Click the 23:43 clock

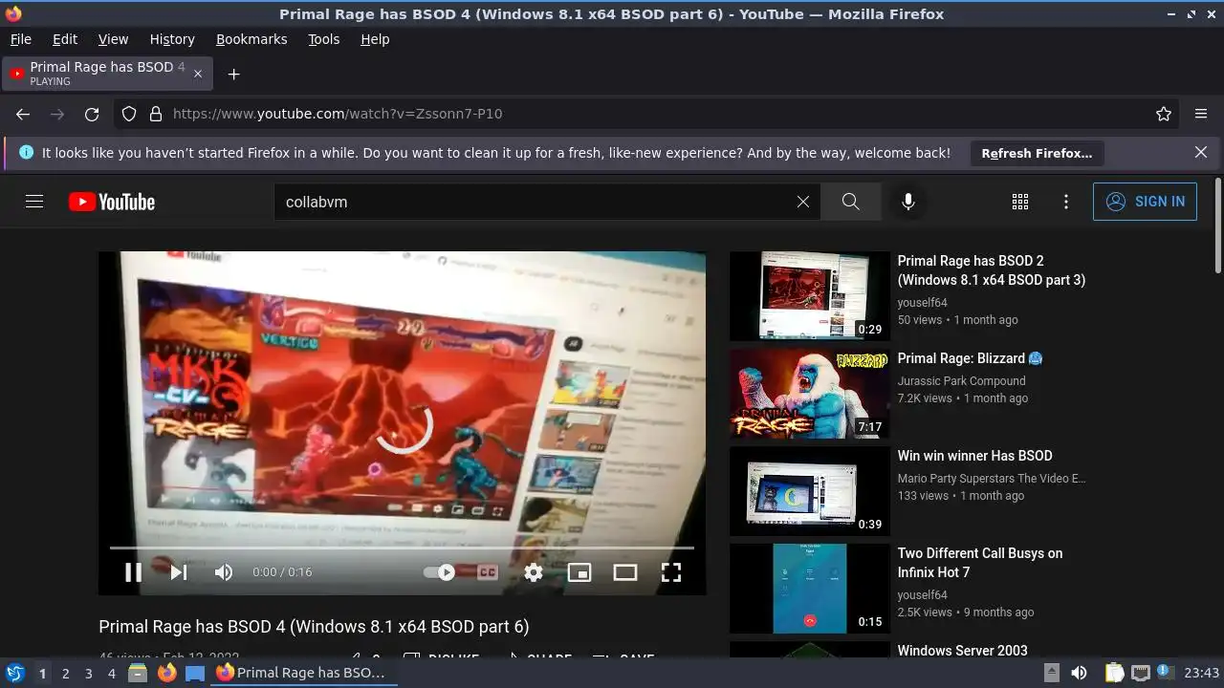pyautogui.click(x=1202, y=673)
